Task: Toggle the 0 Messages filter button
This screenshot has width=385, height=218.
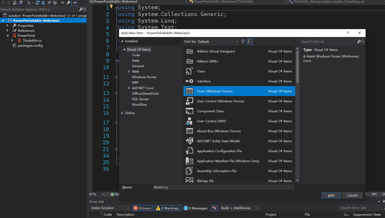Action: click(196, 208)
